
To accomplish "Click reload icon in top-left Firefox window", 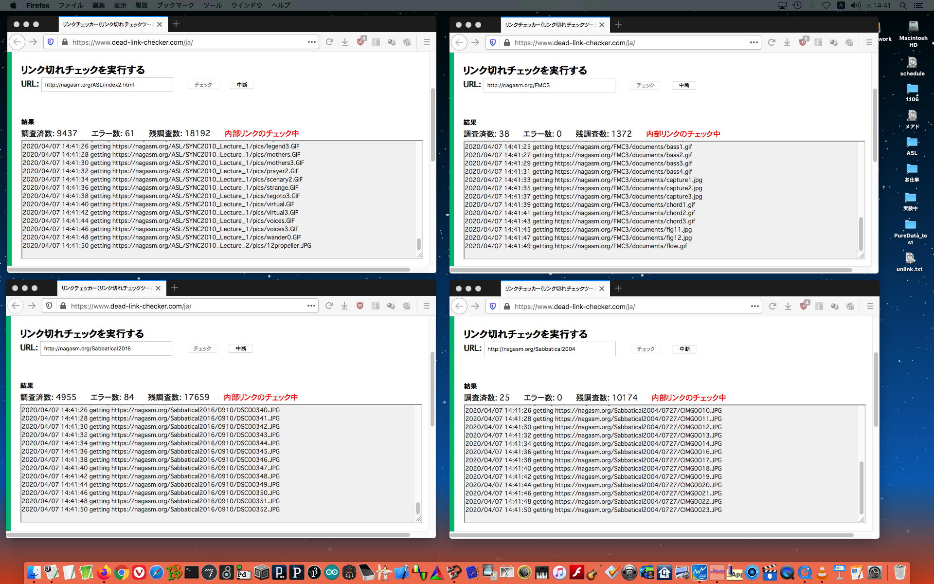I will pyautogui.click(x=329, y=42).
